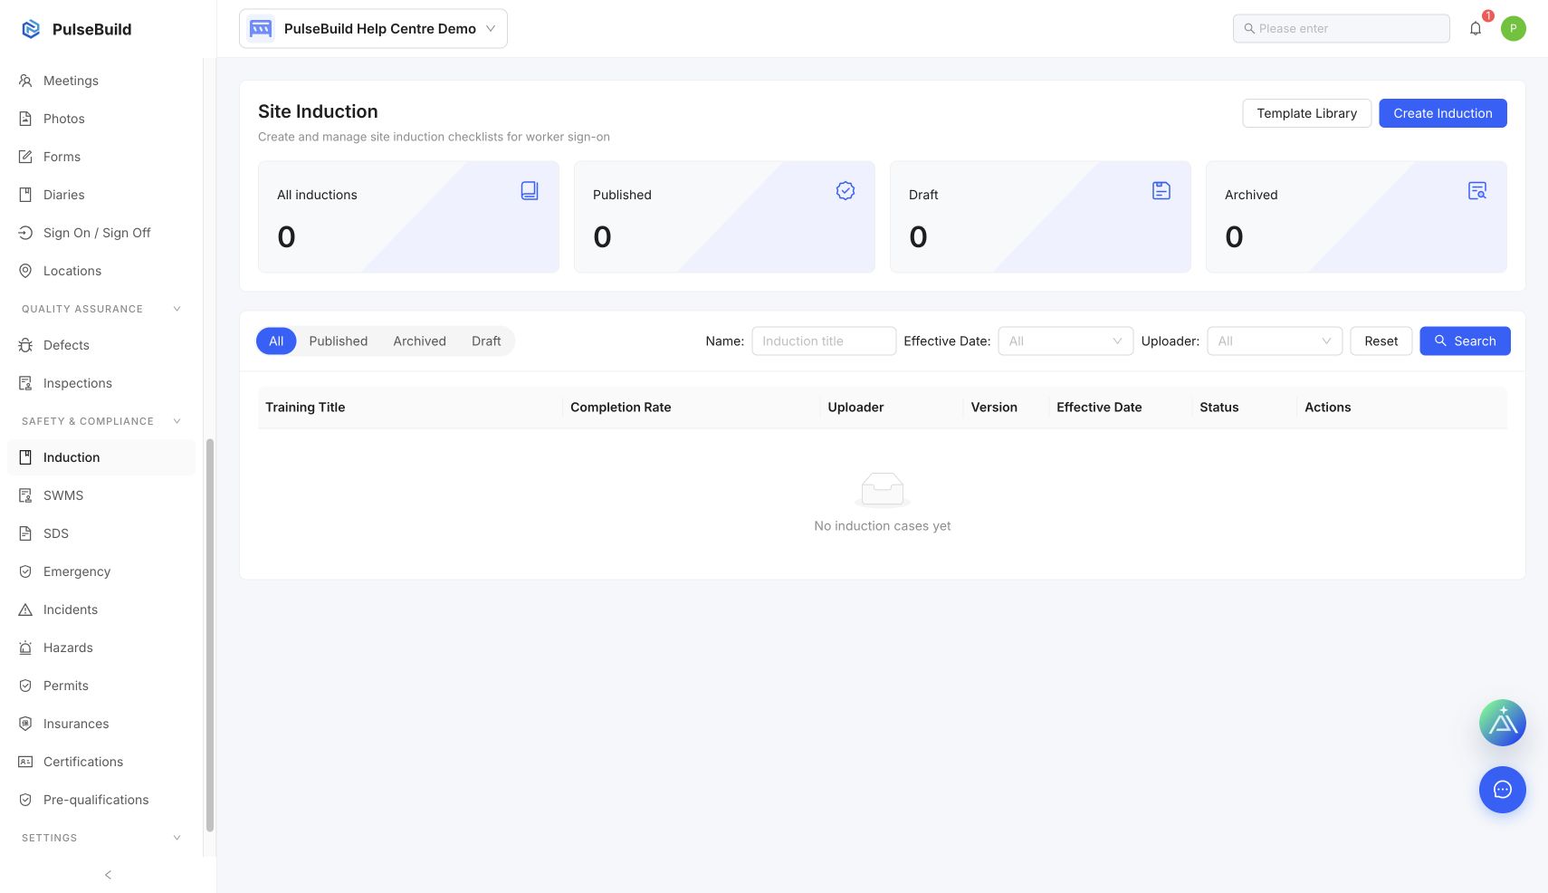Focus the top Please enter search box
The image size is (1548, 893).
point(1341,28)
